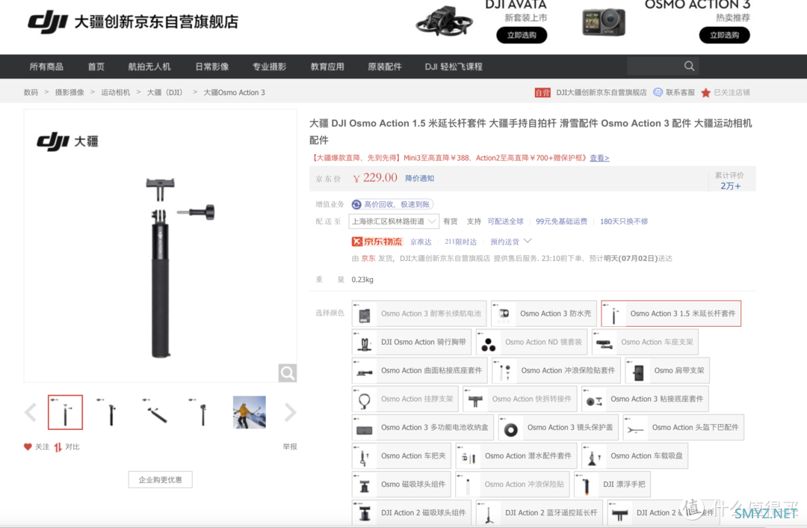Click the heart 关注 icon
Screen dimensions: 807x528
[28, 446]
